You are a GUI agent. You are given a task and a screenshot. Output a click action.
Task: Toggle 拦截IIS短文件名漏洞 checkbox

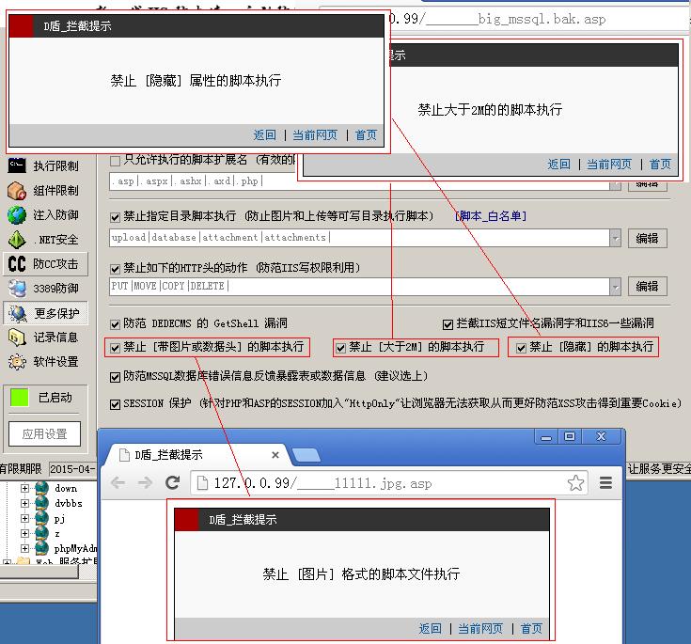[448, 324]
